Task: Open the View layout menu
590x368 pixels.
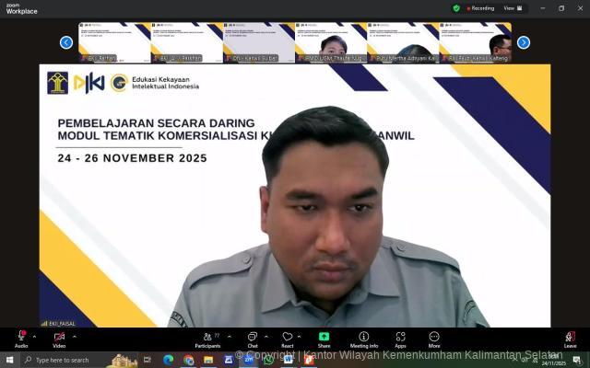Action: 511,8
